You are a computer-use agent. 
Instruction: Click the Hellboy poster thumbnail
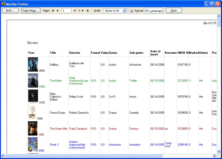pos(33,64)
